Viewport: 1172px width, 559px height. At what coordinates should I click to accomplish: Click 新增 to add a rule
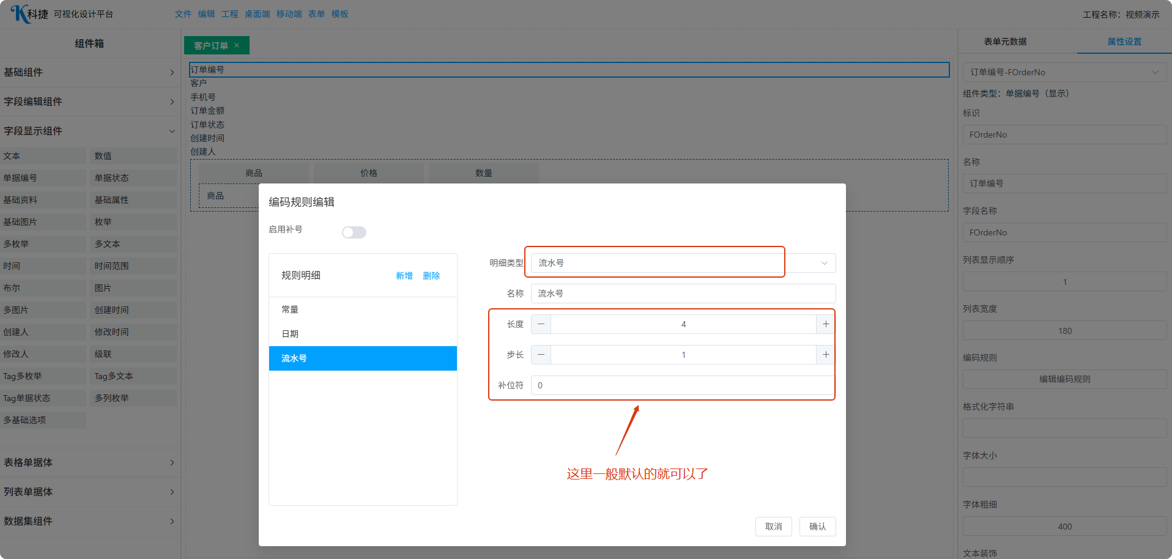point(404,276)
